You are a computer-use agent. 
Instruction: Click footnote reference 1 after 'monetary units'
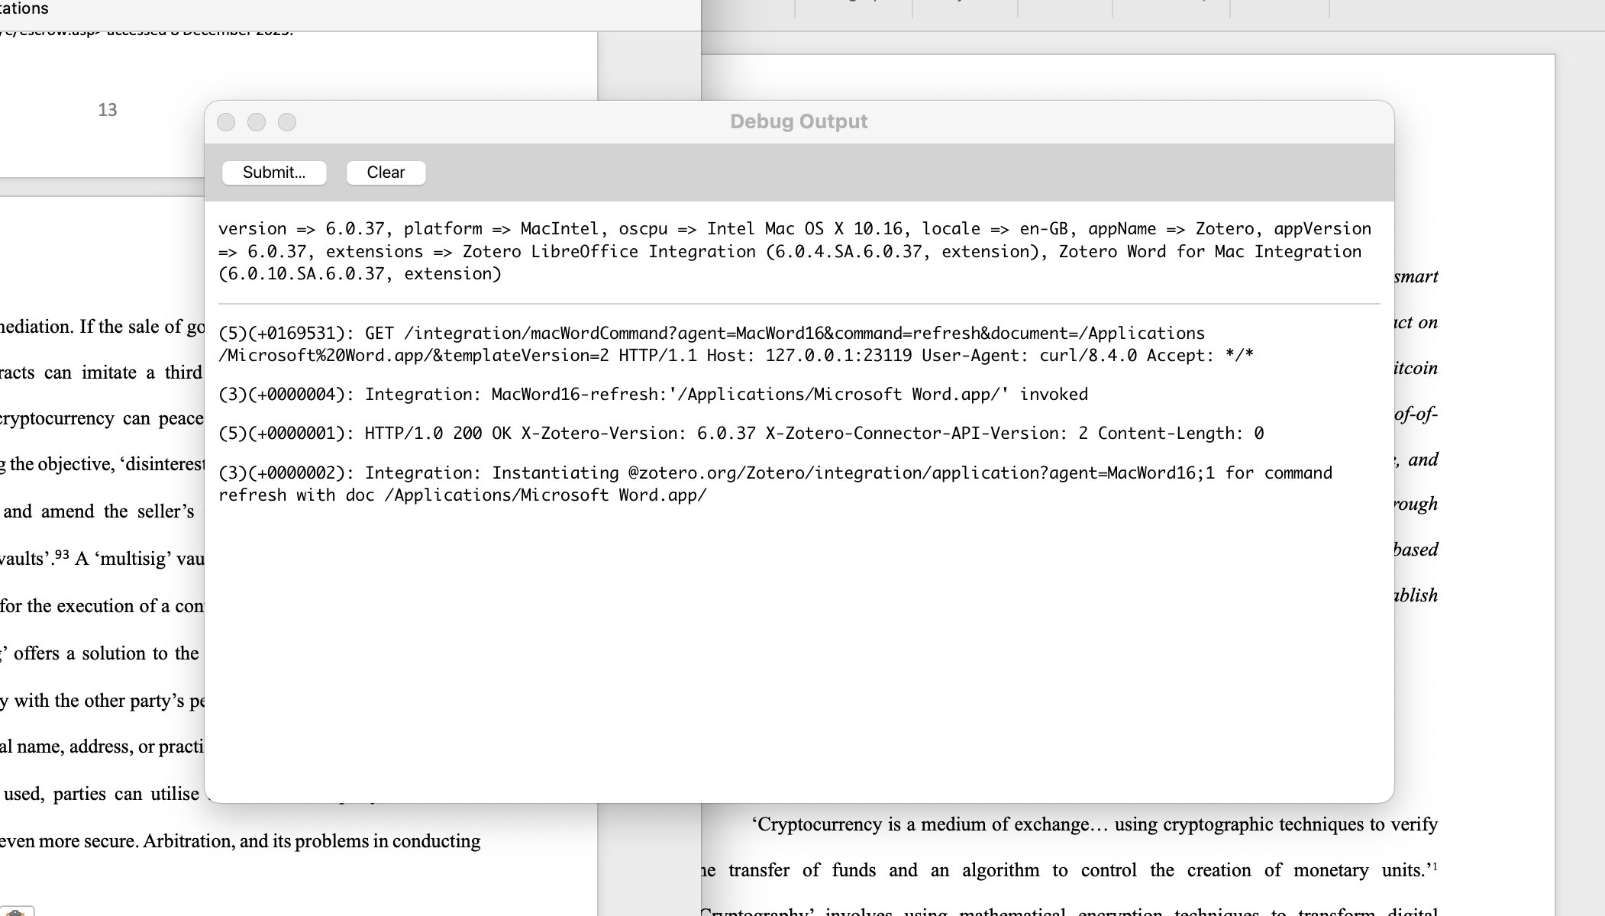click(x=1434, y=865)
